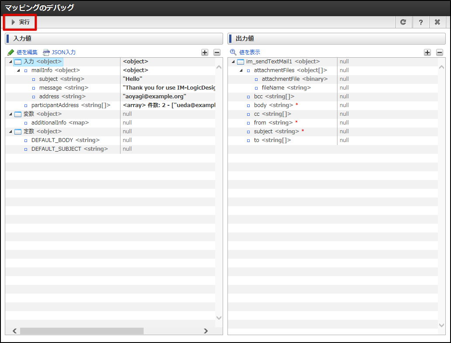Select the DEFAULT_SUBJECT constant row

pyautogui.click(x=69, y=149)
